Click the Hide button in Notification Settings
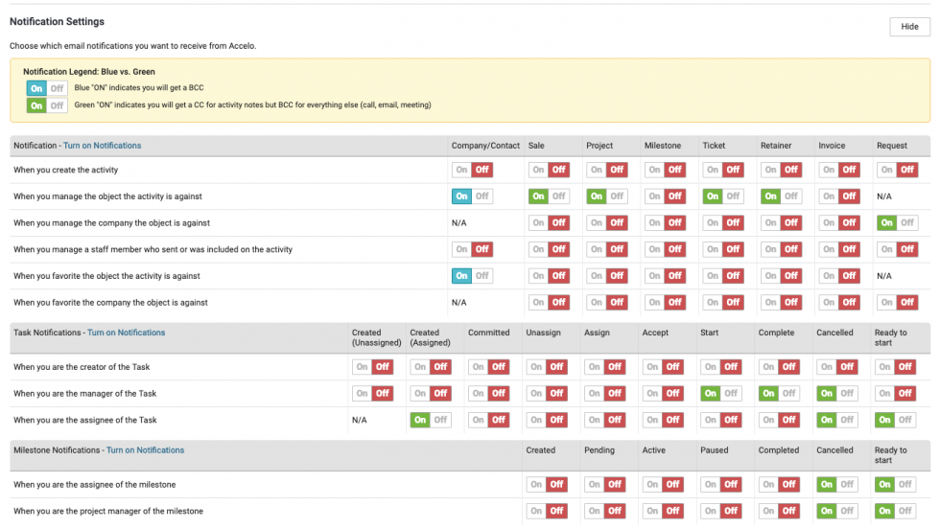 909,27
